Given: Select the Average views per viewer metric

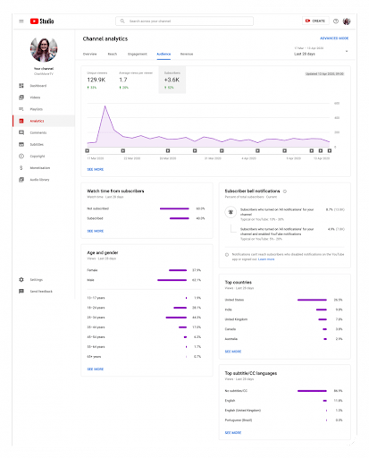Looking at the screenshot, I should (x=136, y=81).
